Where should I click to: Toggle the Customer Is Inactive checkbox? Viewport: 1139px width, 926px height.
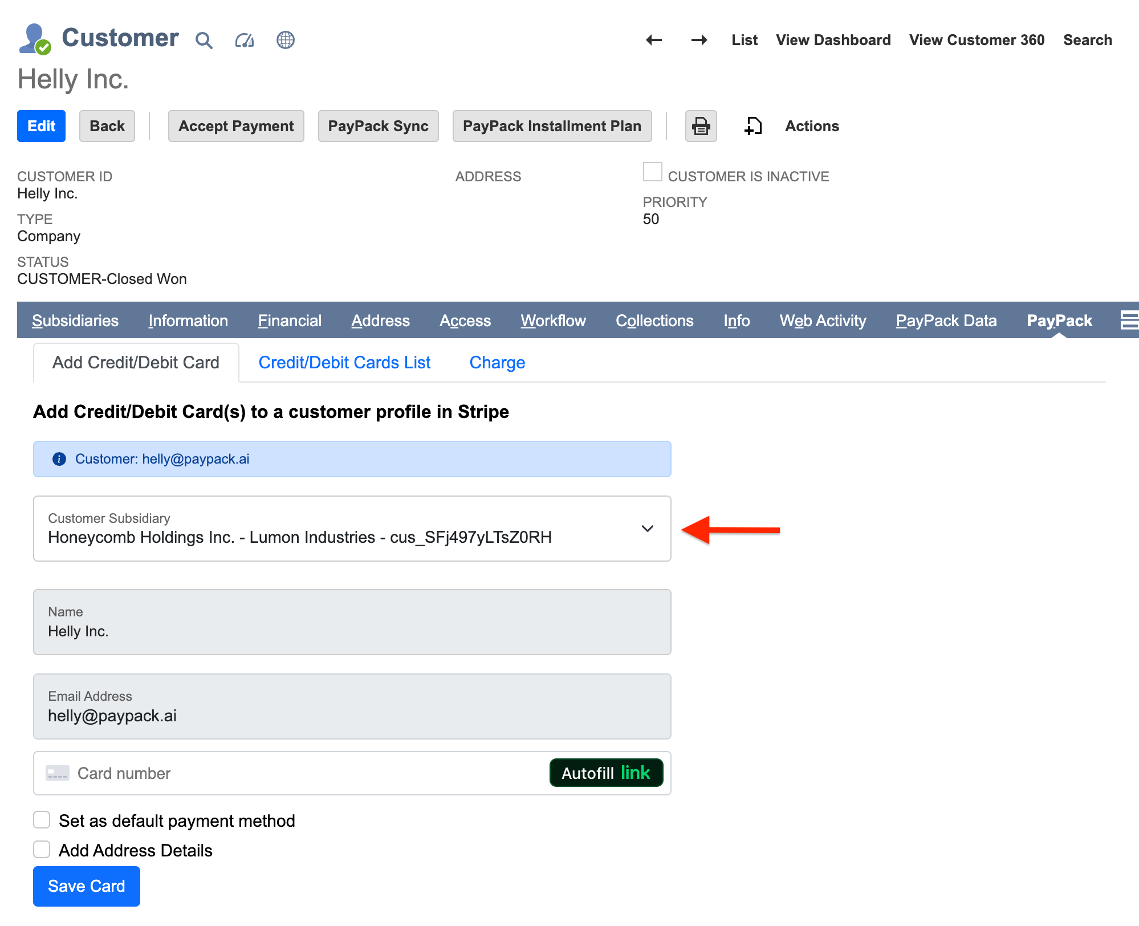(x=652, y=172)
